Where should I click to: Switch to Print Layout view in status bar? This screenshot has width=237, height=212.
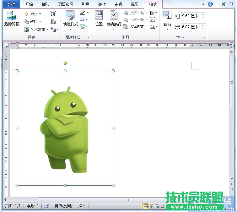[146, 206]
